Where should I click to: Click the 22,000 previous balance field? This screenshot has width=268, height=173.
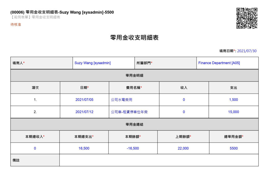pyautogui.click(x=183, y=148)
